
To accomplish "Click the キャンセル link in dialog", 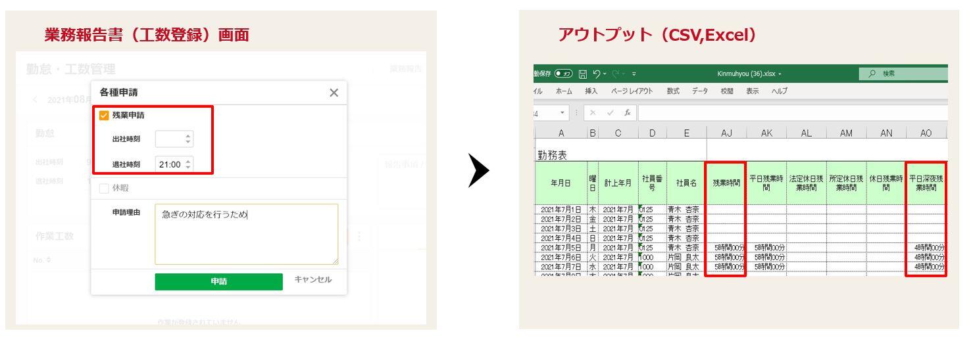I will point(314,281).
